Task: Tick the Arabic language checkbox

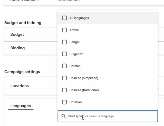Action: 64,30
